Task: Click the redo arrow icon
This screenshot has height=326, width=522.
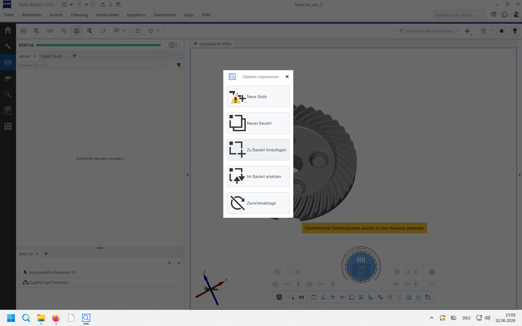Action: tap(86, 5)
